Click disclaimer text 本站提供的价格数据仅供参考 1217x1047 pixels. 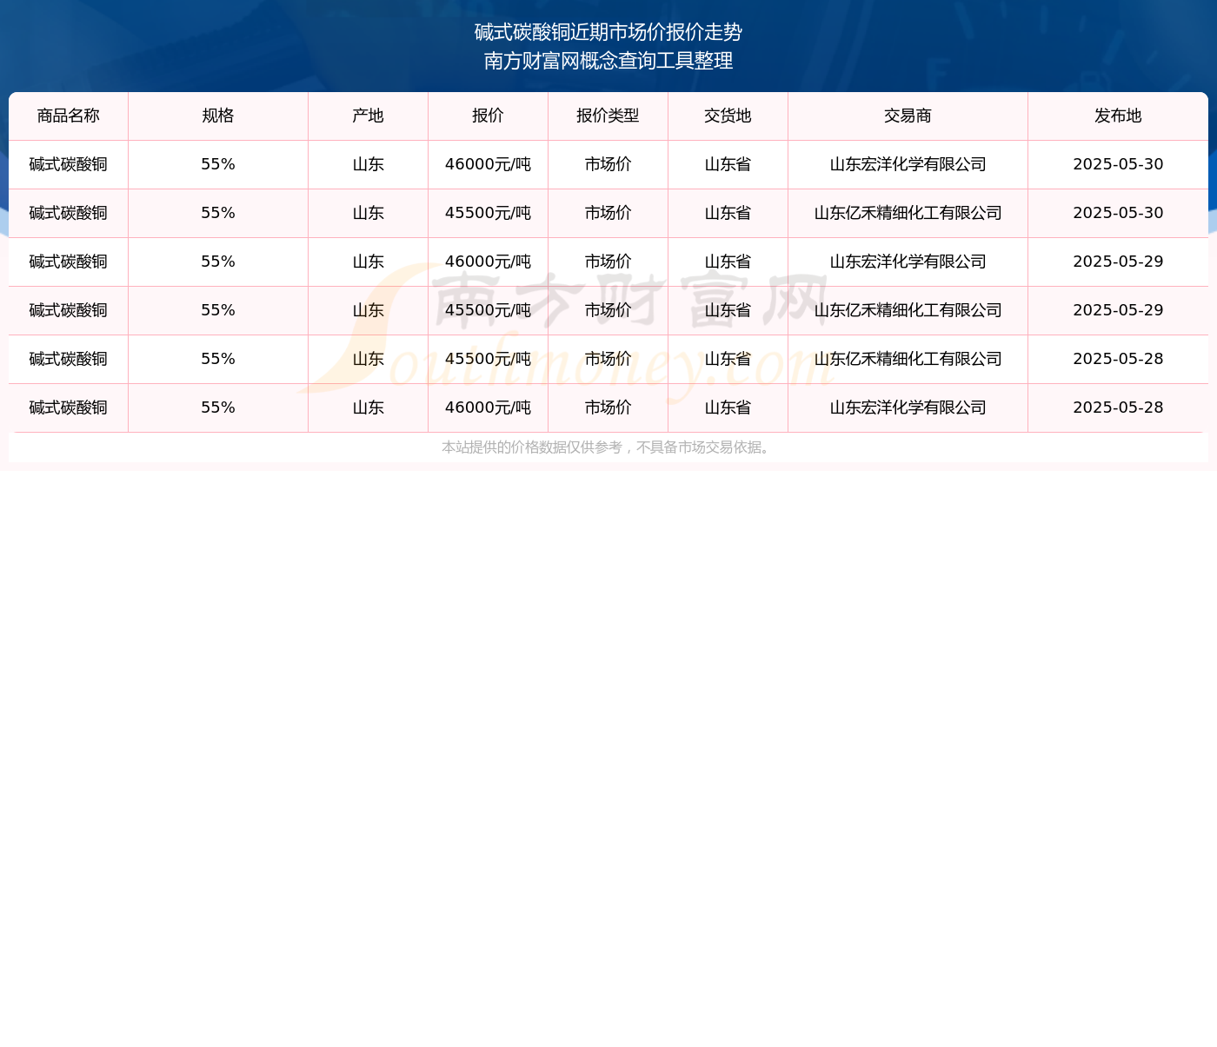532,447
